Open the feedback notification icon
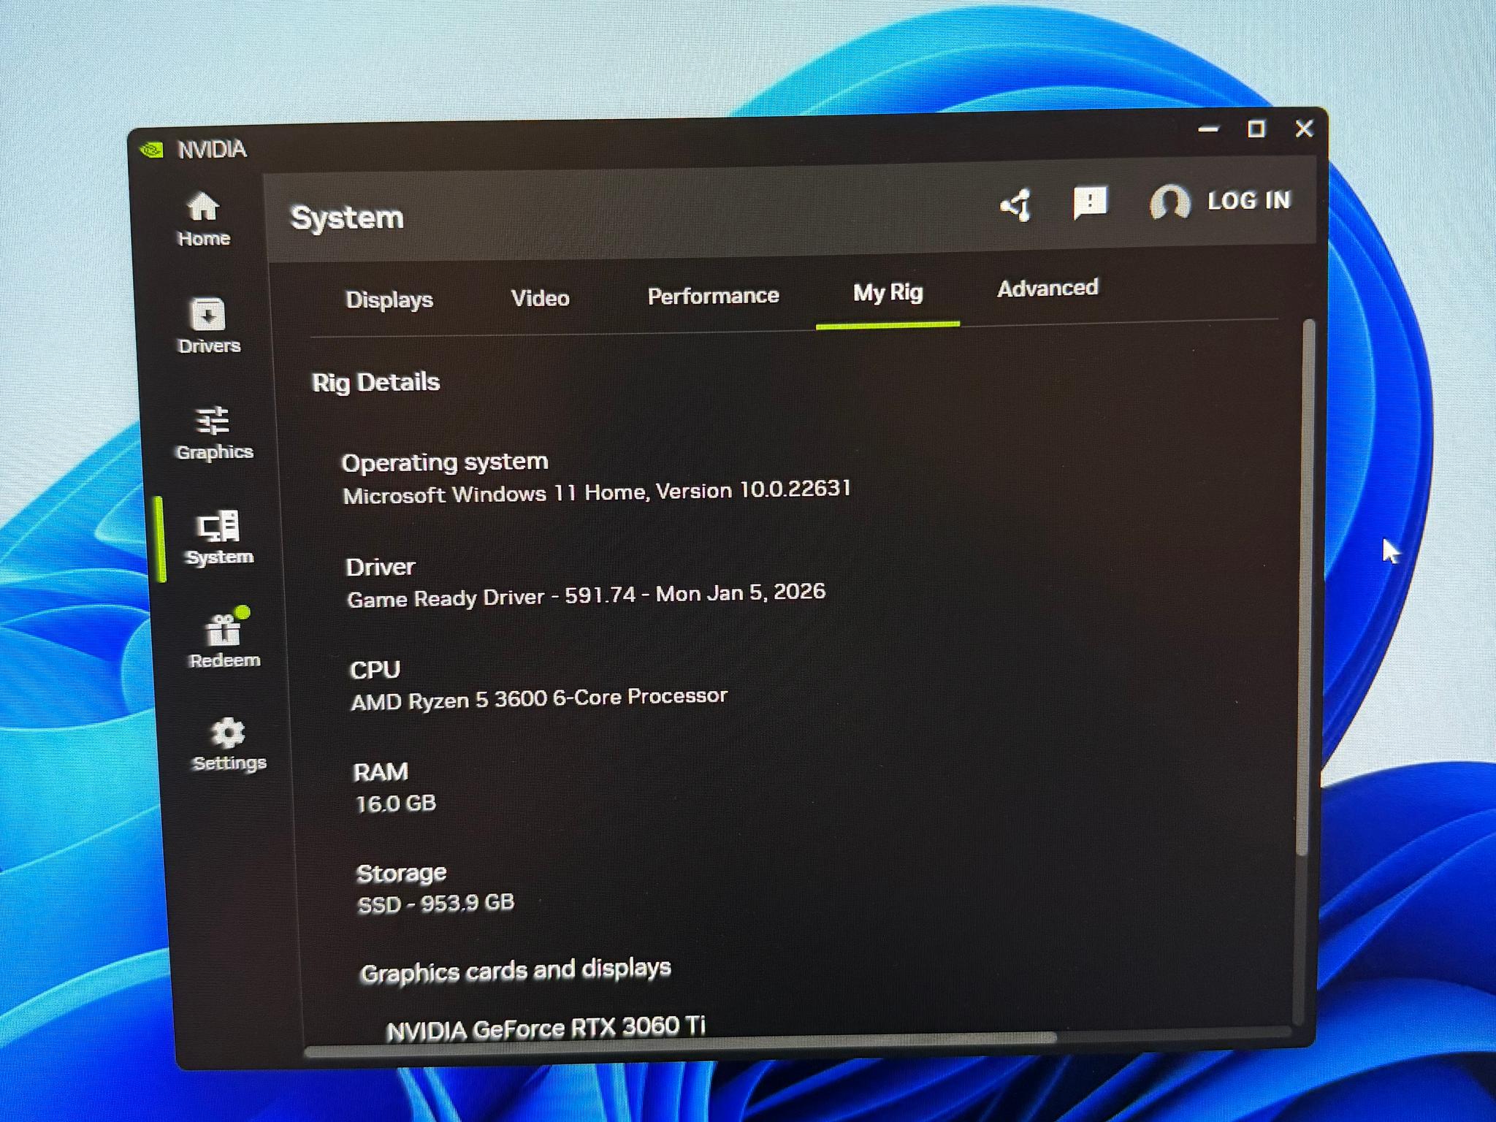The width and height of the screenshot is (1496, 1122). click(x=1090, y=202)
